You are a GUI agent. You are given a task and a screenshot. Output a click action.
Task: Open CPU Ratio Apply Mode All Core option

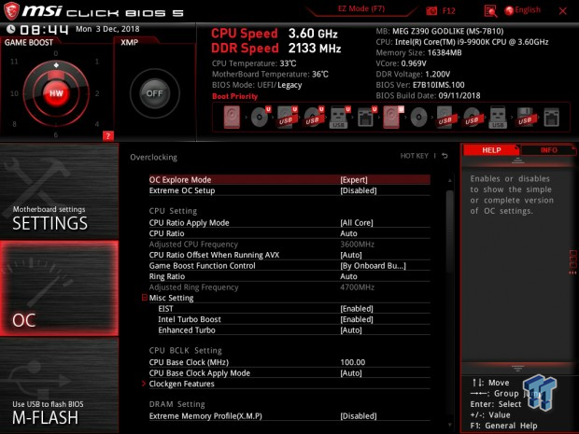pyautogui.click(x=289, y=223)
